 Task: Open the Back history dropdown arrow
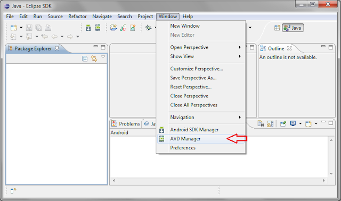pyautogui.click(x=62, y=37)
